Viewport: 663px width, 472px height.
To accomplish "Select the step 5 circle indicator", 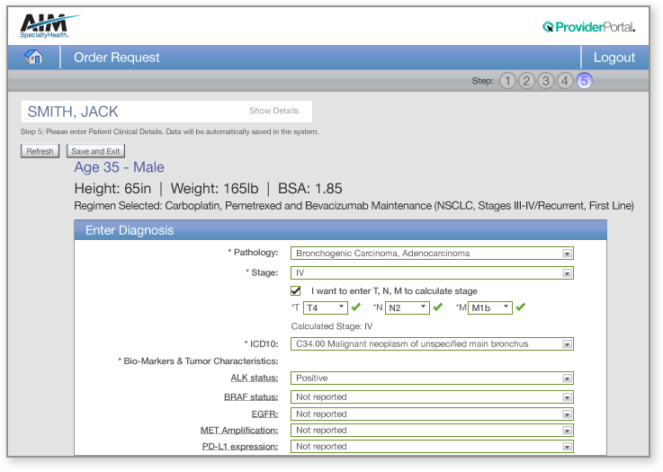I will [x=584, y=81].
